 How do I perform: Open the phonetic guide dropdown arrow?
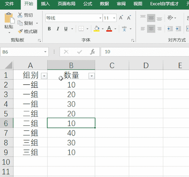[x=130, y=29]
